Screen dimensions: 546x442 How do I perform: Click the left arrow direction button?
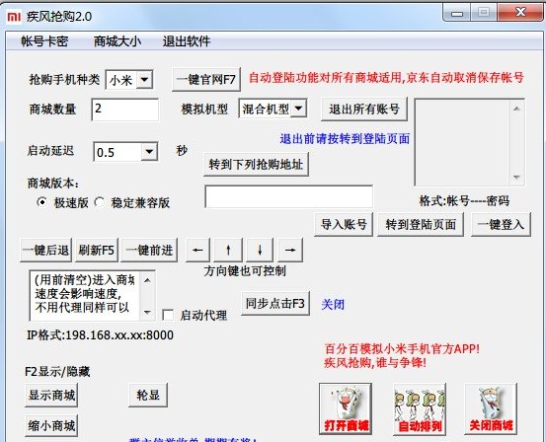pyautogui.click(x=197, y=250)
